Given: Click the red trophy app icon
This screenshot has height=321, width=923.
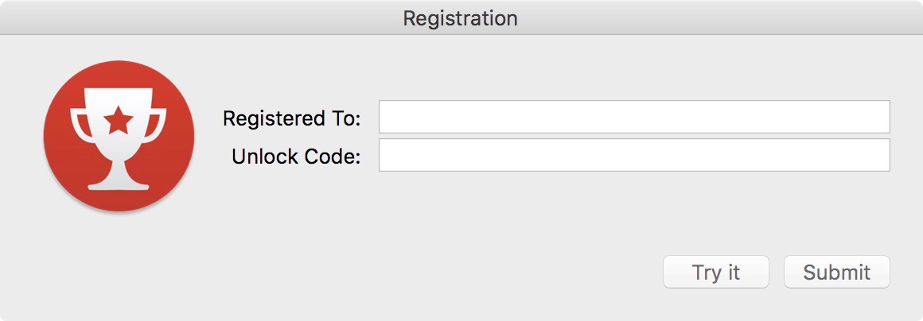Looking at the screenshot, I should pyautogui.click(x=119, y=137).
